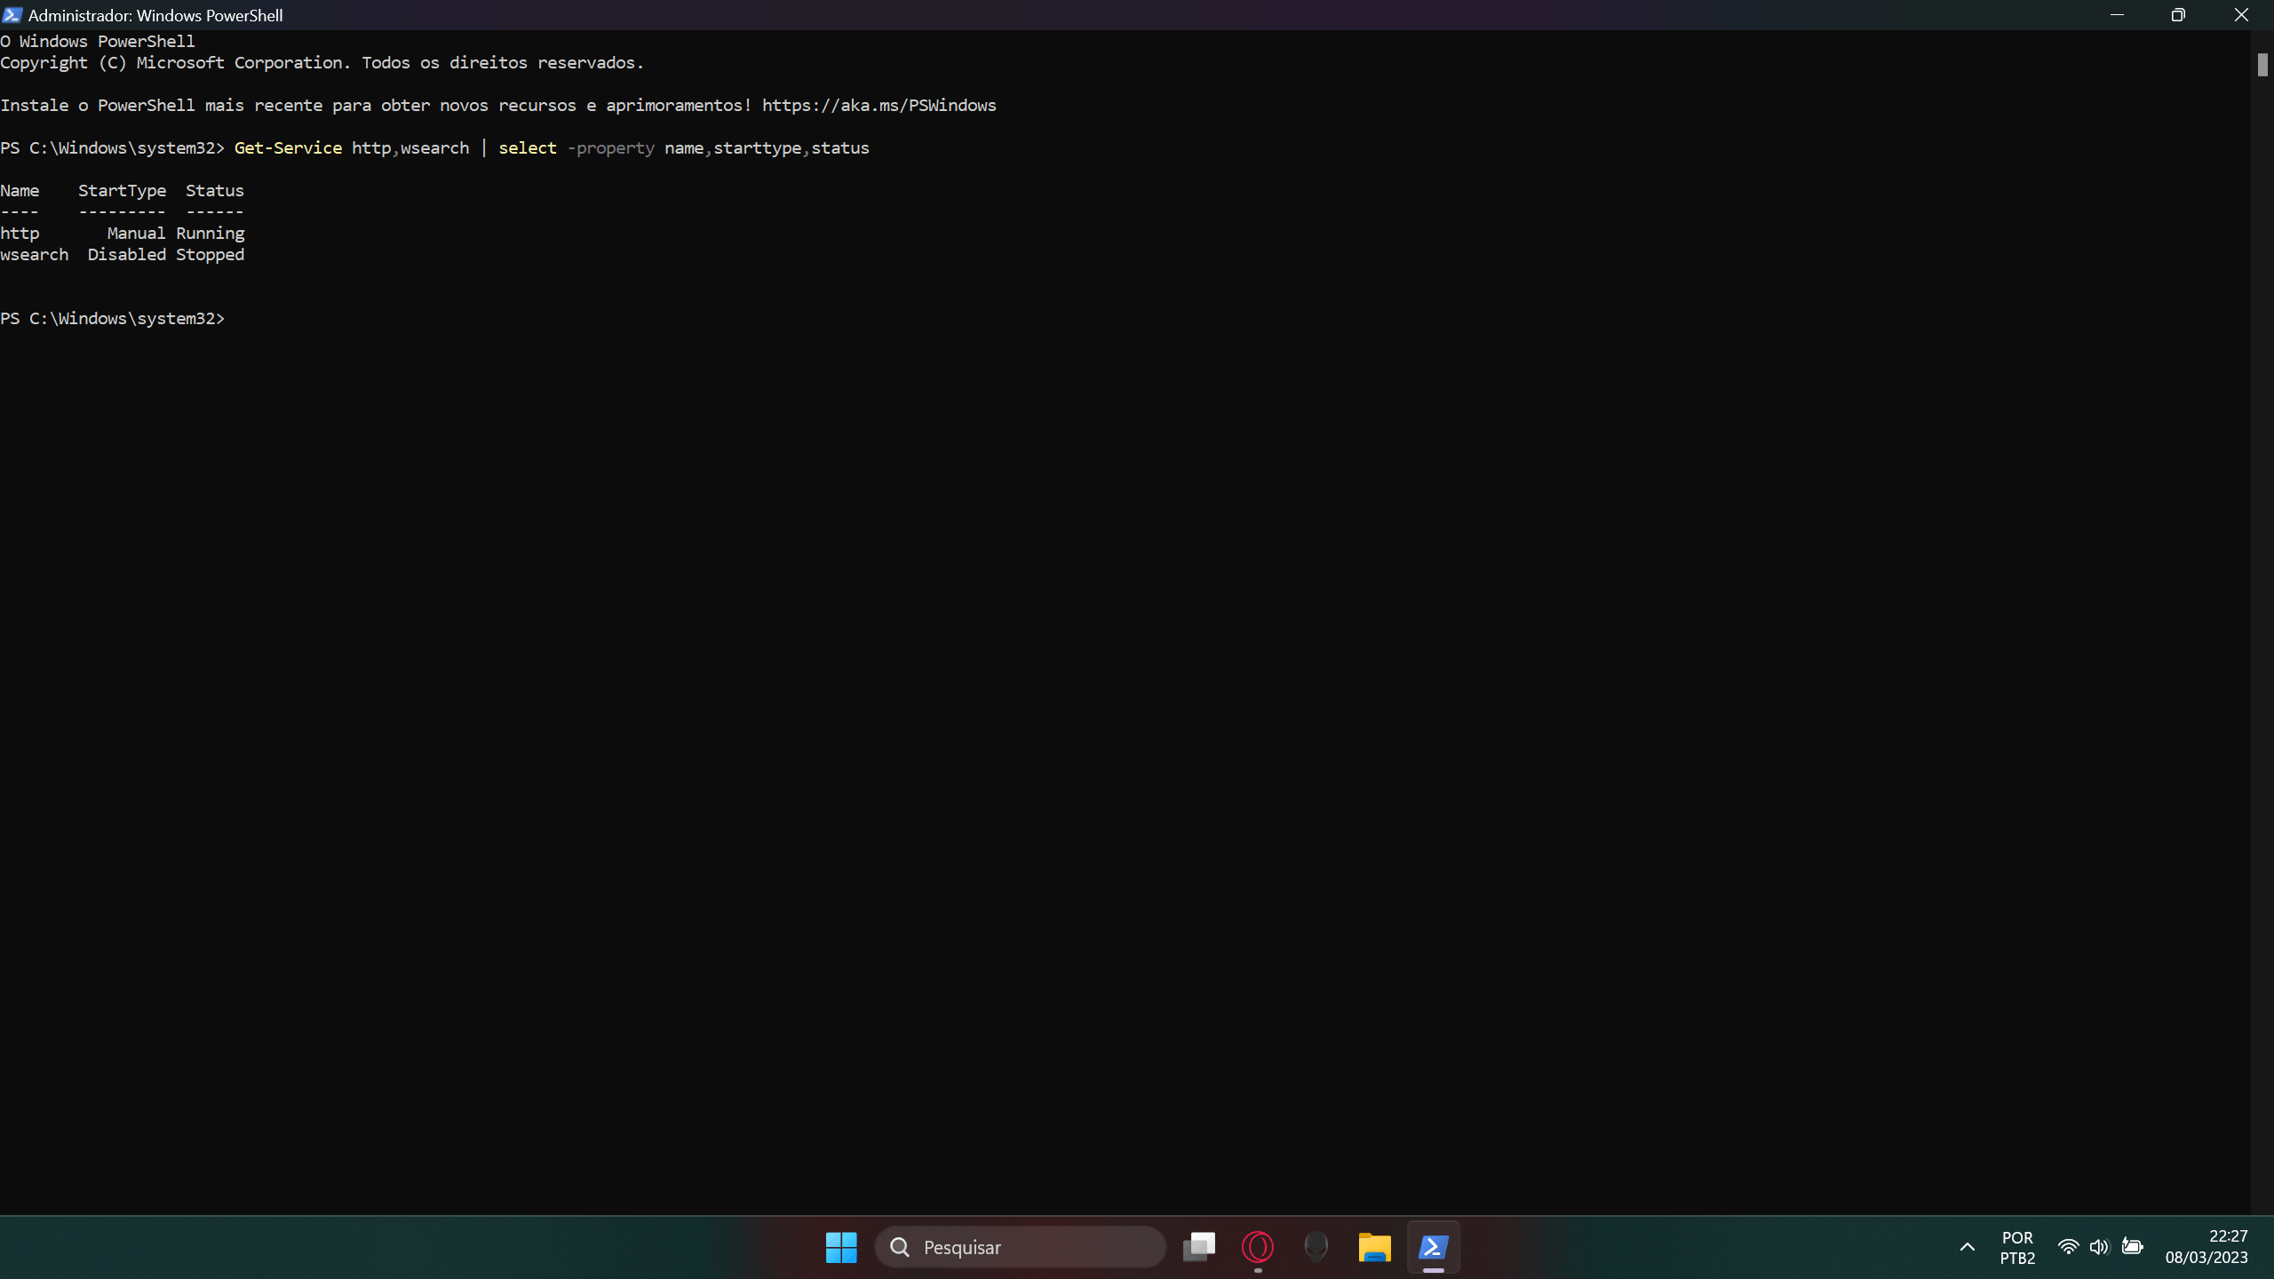Open the Windows Start menu
Viewport: 2274px width, 1279px height.
841,1247
